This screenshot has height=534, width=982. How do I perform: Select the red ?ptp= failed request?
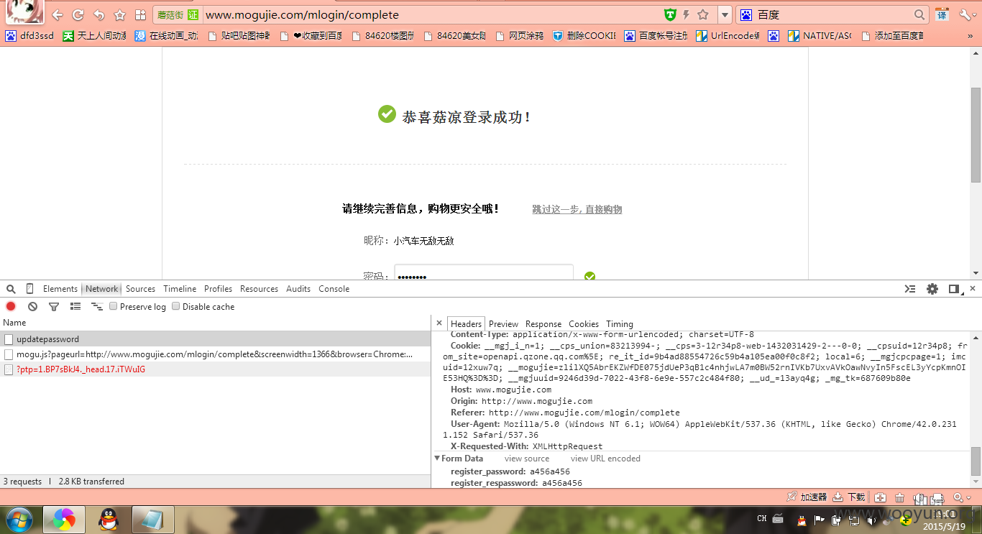coord(216,369)
